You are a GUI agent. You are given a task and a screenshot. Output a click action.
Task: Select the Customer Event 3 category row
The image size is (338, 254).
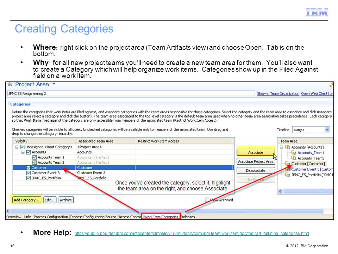(123, 173)
